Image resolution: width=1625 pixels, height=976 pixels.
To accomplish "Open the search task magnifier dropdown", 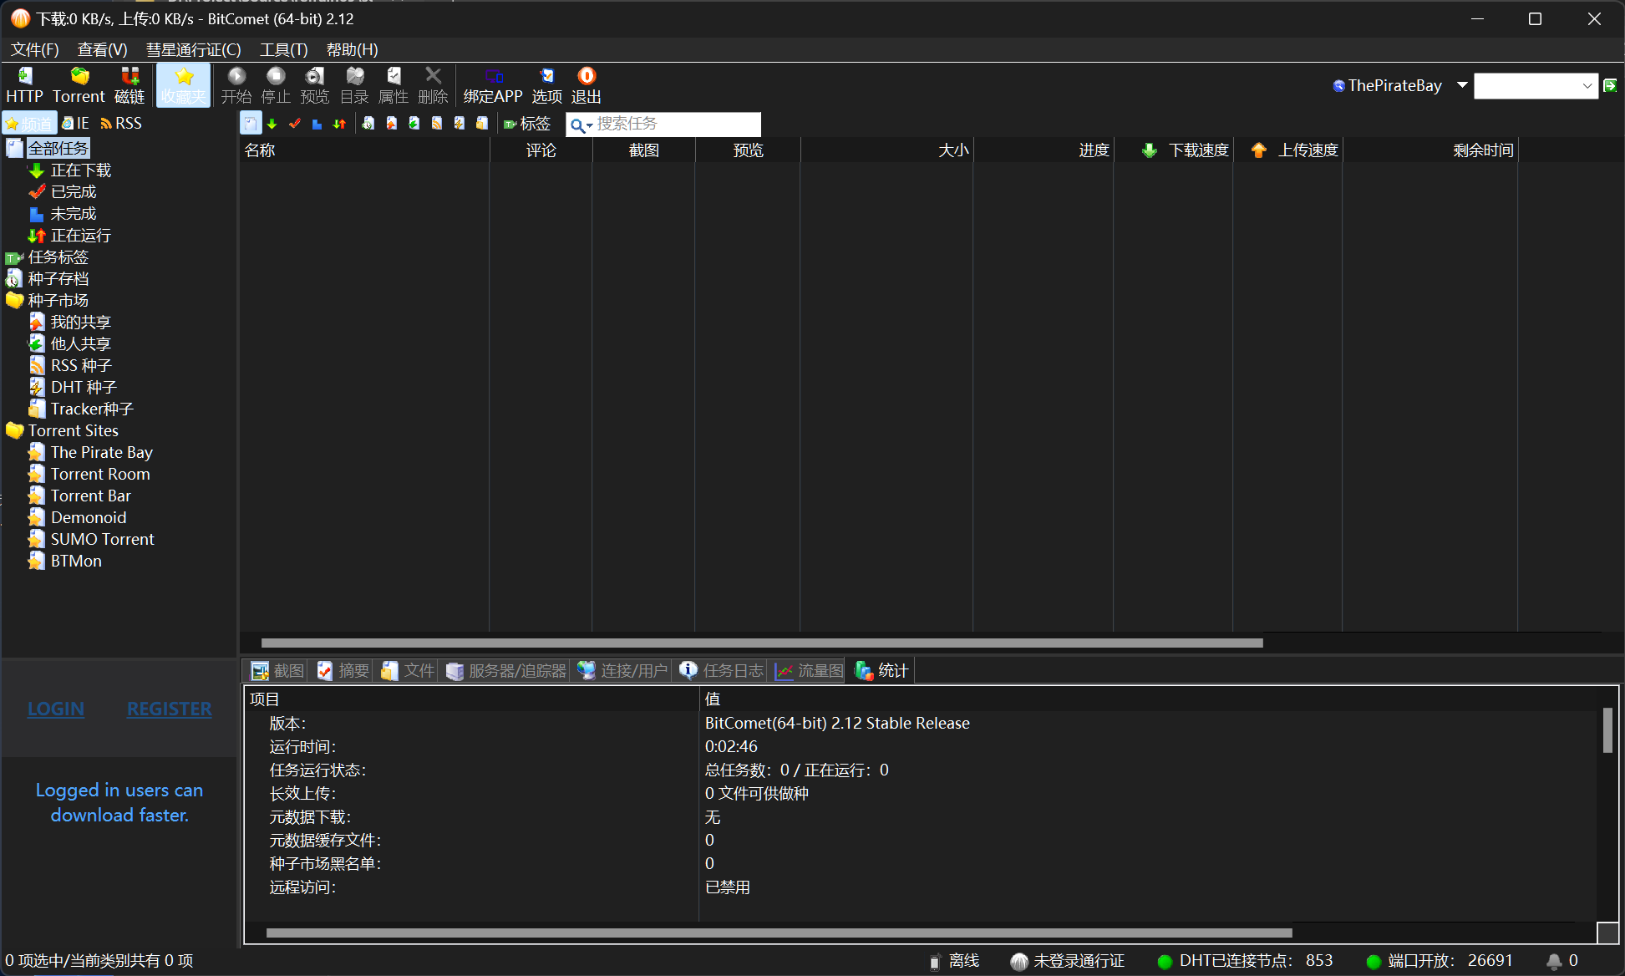I will [x=581, y=125].
